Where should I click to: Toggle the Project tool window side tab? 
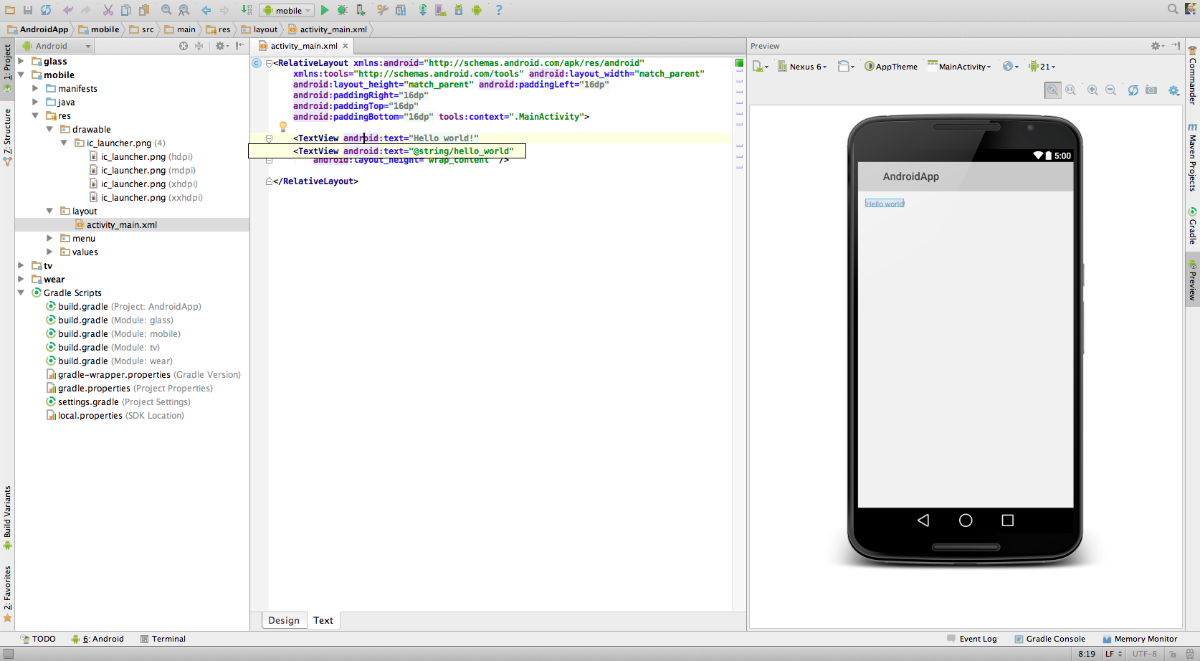(x=7, y=66)
